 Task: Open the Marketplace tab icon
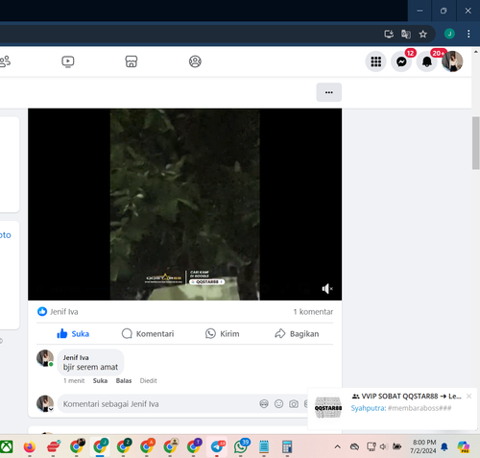tap(132, 61)
